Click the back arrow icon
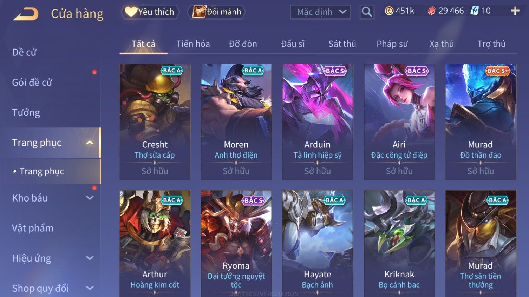The width and height of the screenshot is (529, 297). 26,14
